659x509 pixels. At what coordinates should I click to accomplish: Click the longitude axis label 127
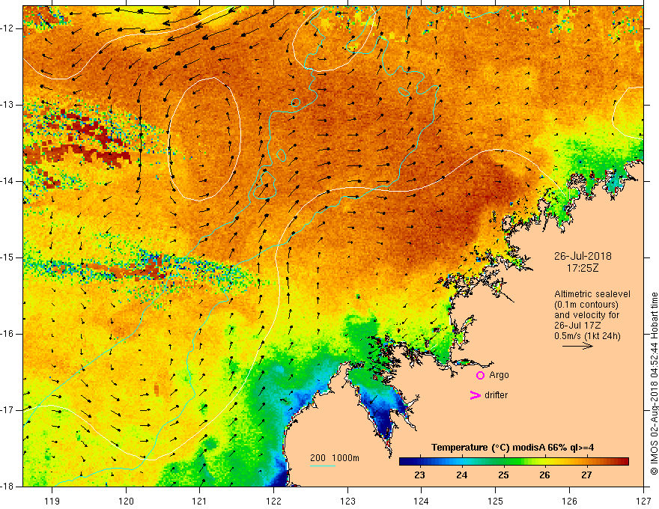coord(643,501)
